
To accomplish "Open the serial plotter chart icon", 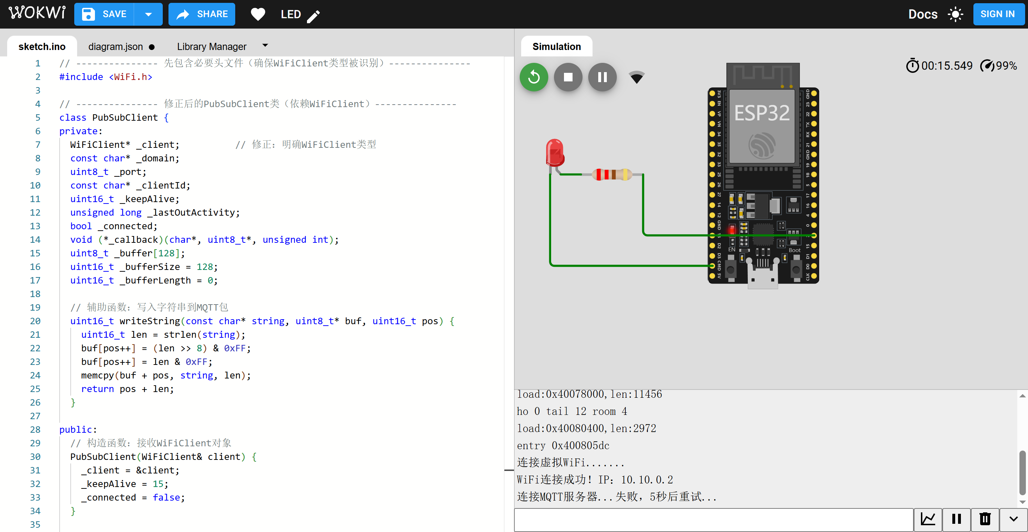I will 928,519.
